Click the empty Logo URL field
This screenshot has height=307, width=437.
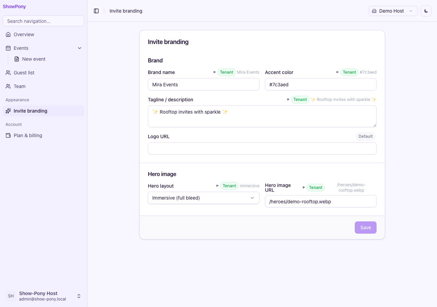click(262, 148)
